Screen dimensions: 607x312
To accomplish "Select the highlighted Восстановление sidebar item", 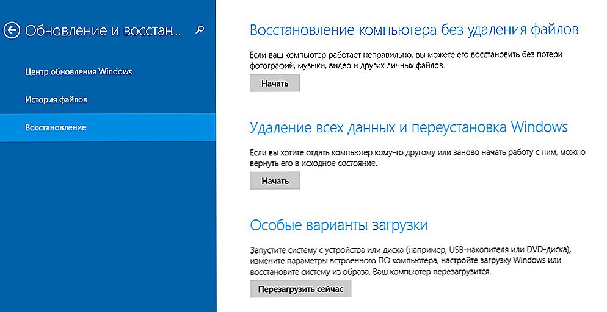I will [x=56, y=127].
